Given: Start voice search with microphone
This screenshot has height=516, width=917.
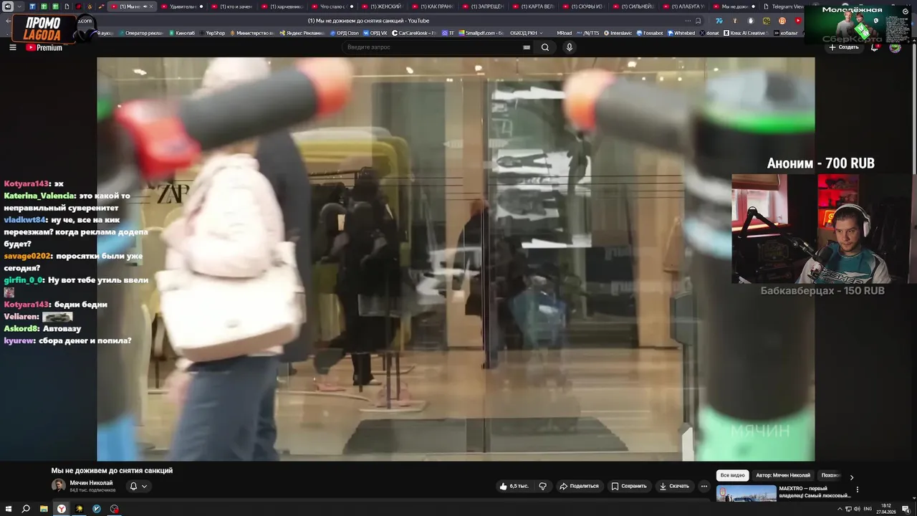Looking at the screenshot, I should point(570,47).
